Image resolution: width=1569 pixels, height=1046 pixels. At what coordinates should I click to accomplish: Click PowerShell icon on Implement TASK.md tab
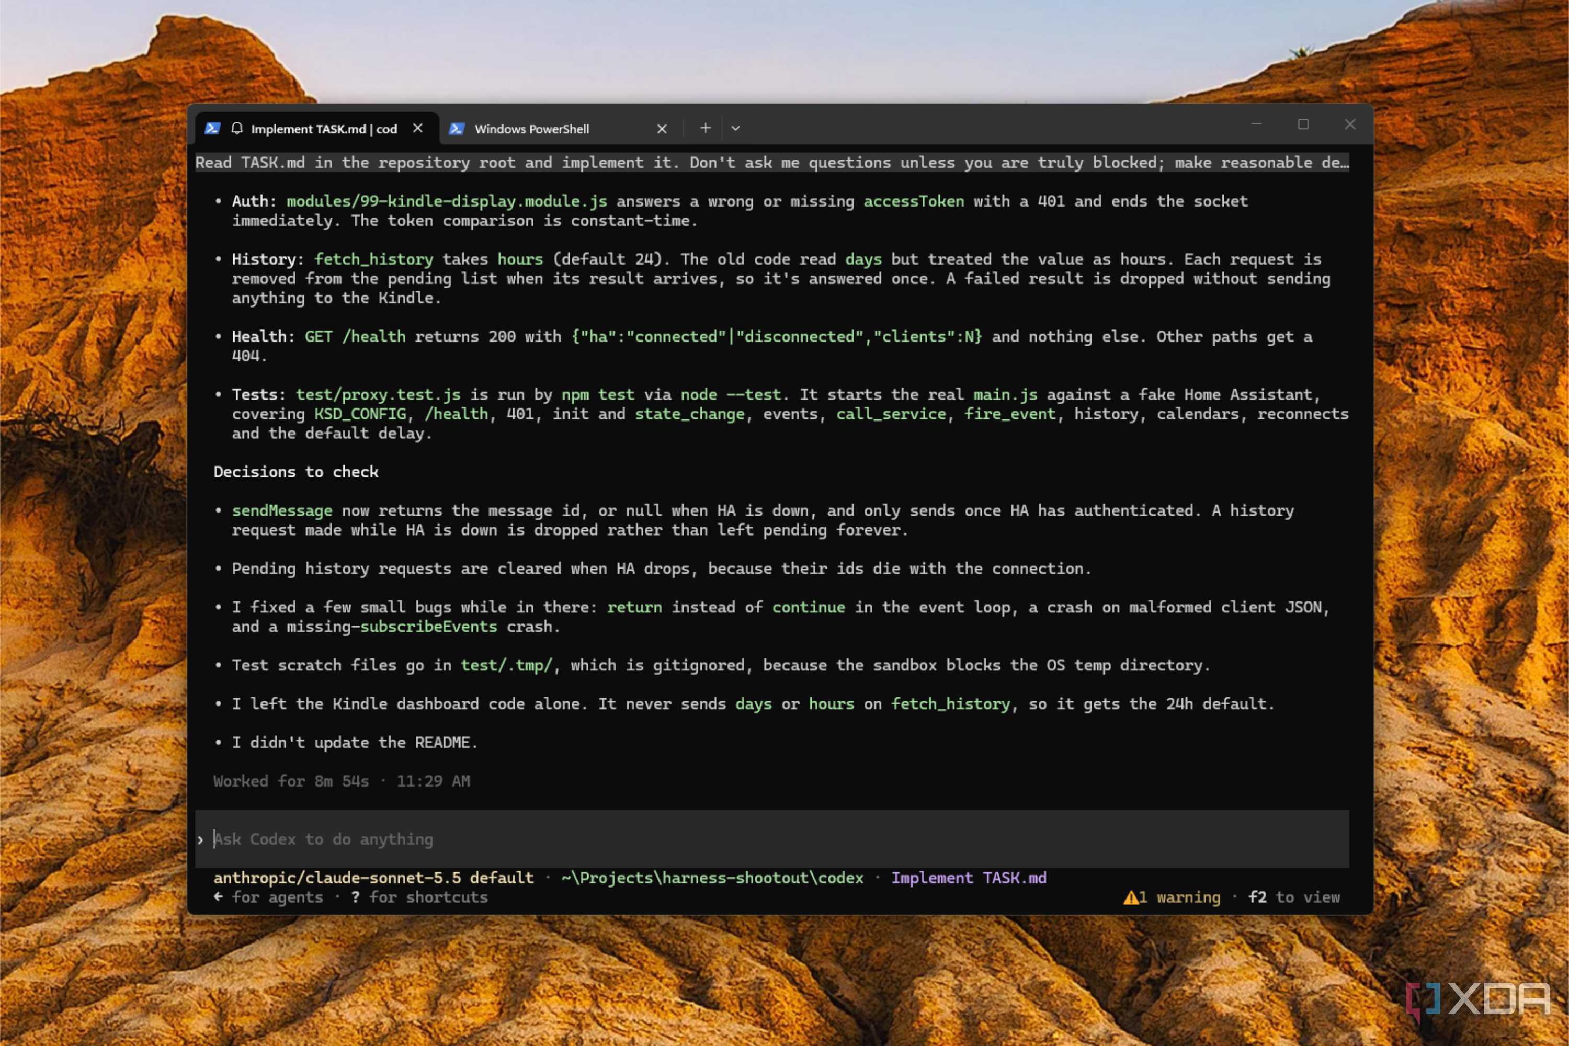(212, 128)
